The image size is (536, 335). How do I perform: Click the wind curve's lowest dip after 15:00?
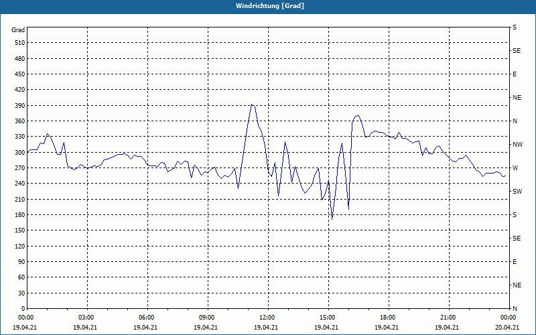[332, 219]
